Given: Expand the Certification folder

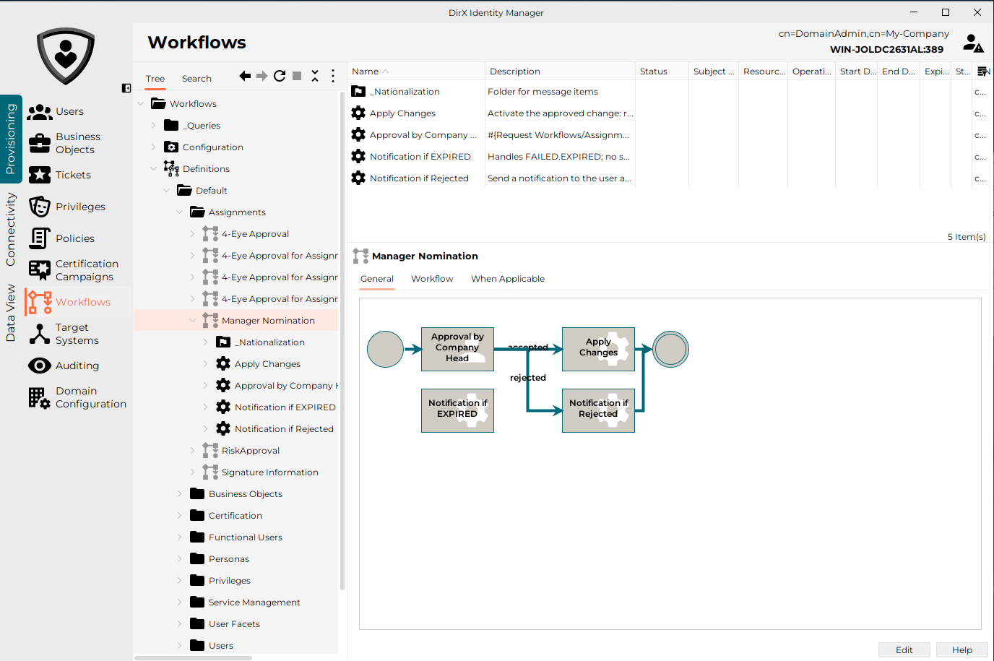Looking at the screenshot, I should (x=179, y=516).
